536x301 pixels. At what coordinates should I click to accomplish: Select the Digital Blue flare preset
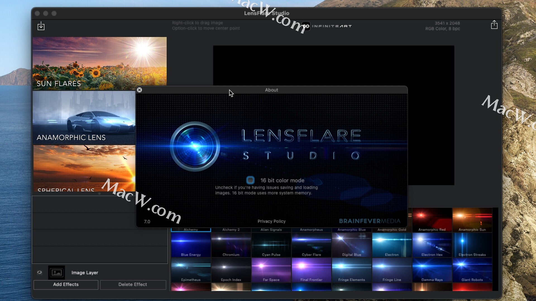point(351,245)
